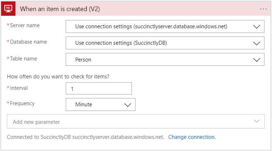
Task: Click the 'Server name' label
Action: (x=25, y=25)
